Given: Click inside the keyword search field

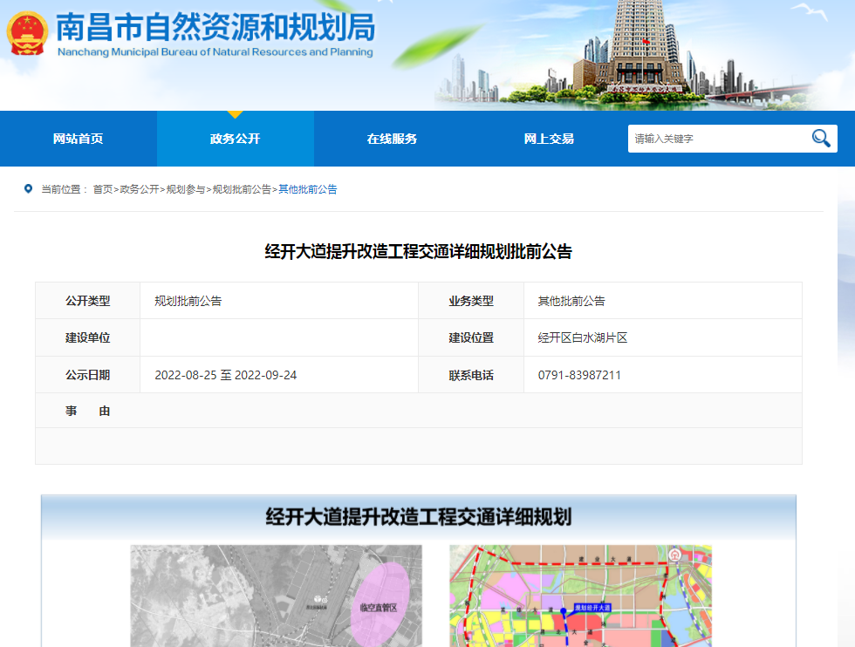Looking at the screenshot, I should (x=715, y=138).
